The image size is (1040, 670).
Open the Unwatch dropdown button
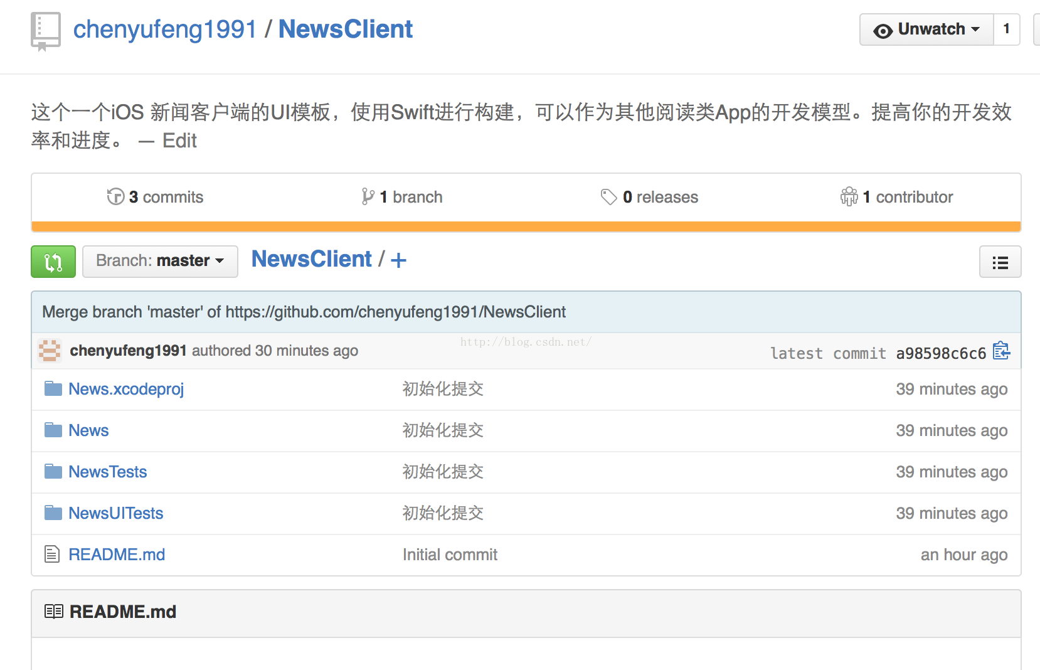click(926, 29)
